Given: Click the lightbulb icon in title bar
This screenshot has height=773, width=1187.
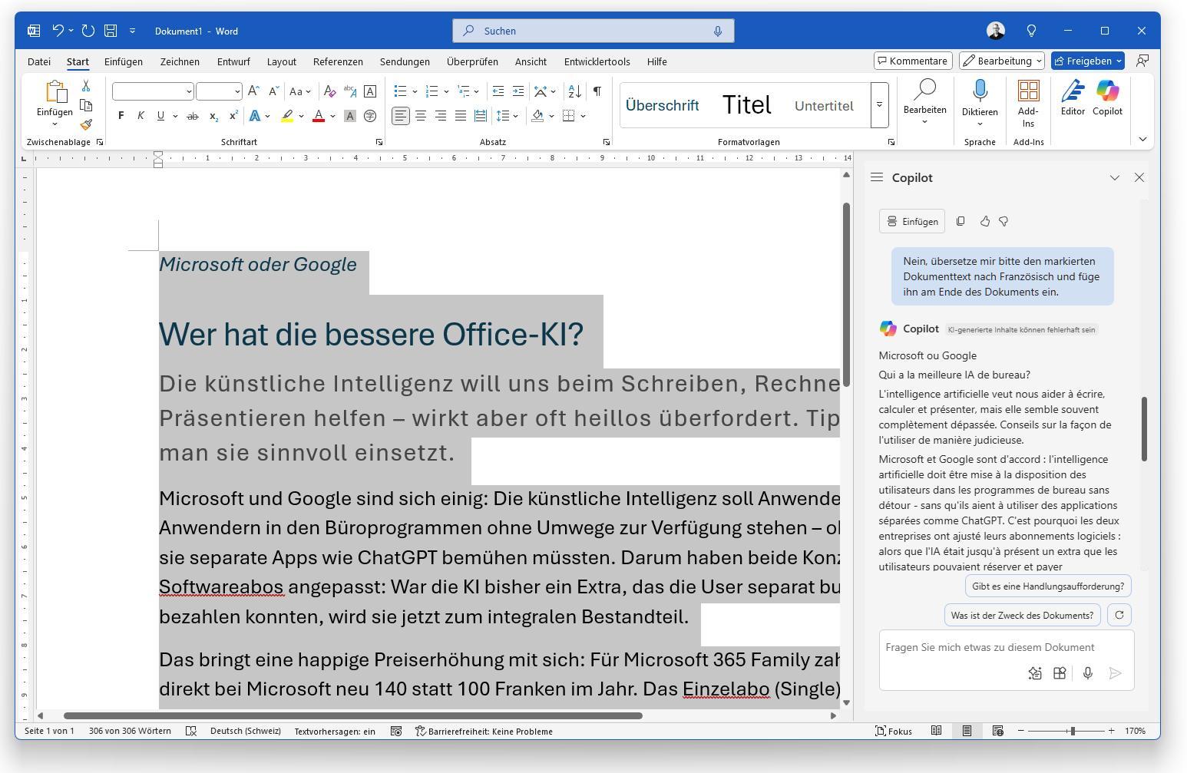Looking at the screenshot, I should click(x=1032, y=31).
